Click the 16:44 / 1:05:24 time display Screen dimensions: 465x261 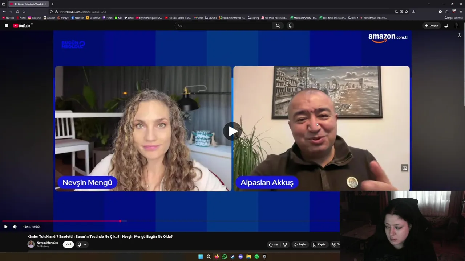(x=32, y=227)
